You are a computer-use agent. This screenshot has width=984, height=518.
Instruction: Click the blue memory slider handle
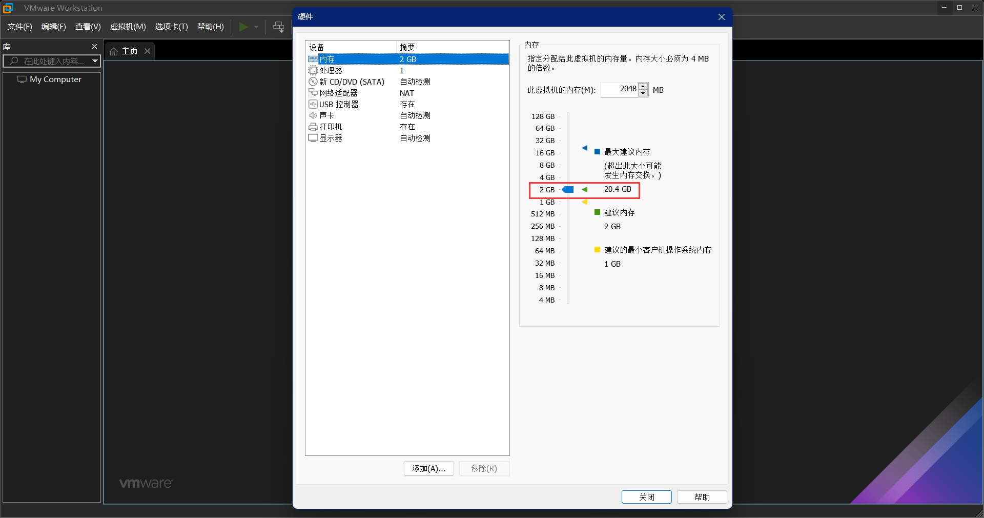pyautogui.click(x=568, y=190)
